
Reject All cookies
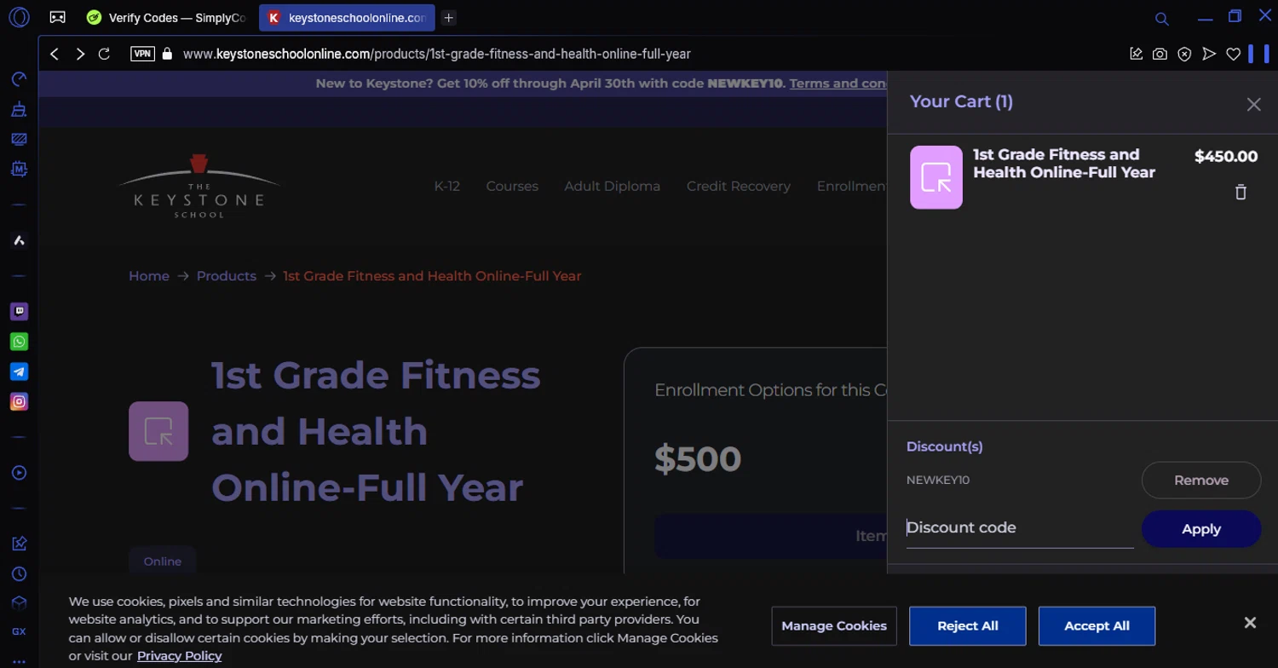tap(967, 625)
